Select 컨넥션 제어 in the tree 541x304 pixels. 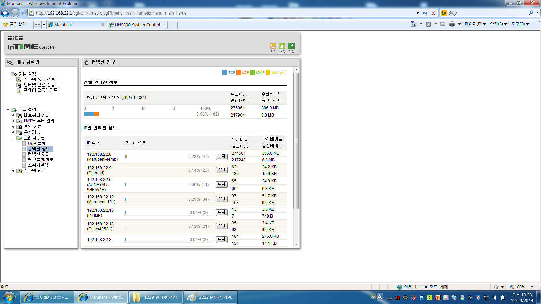[39, 154]
